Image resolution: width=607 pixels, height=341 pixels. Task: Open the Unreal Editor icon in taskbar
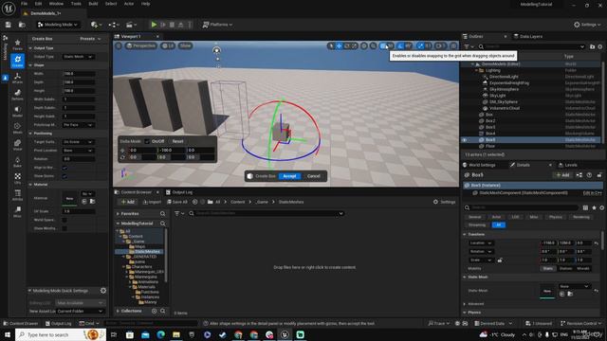coord(285,334)
